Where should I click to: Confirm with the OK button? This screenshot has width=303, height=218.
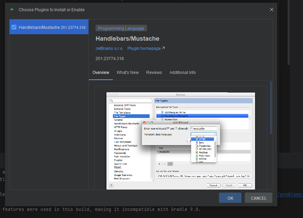pos(230,198)
